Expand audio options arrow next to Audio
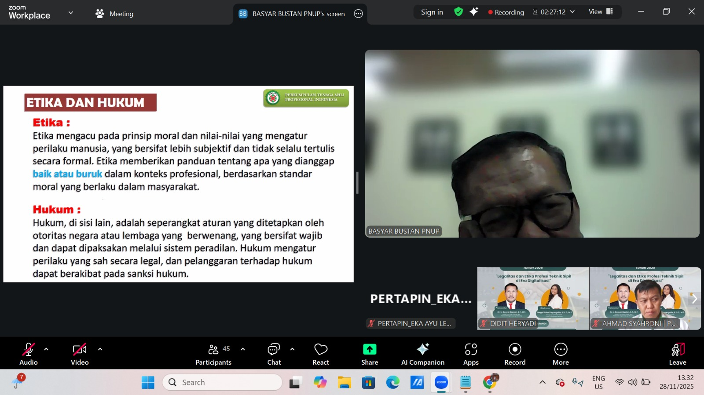704x395 pixels. 46,349
